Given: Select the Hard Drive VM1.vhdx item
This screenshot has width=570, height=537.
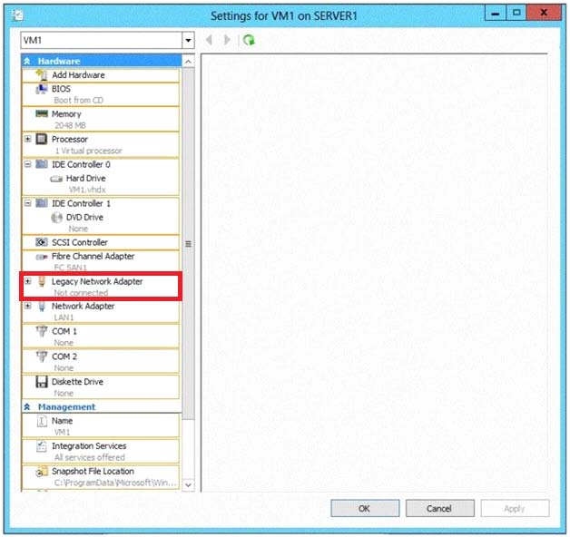Looking at the screenshot, I should (85, 179).
